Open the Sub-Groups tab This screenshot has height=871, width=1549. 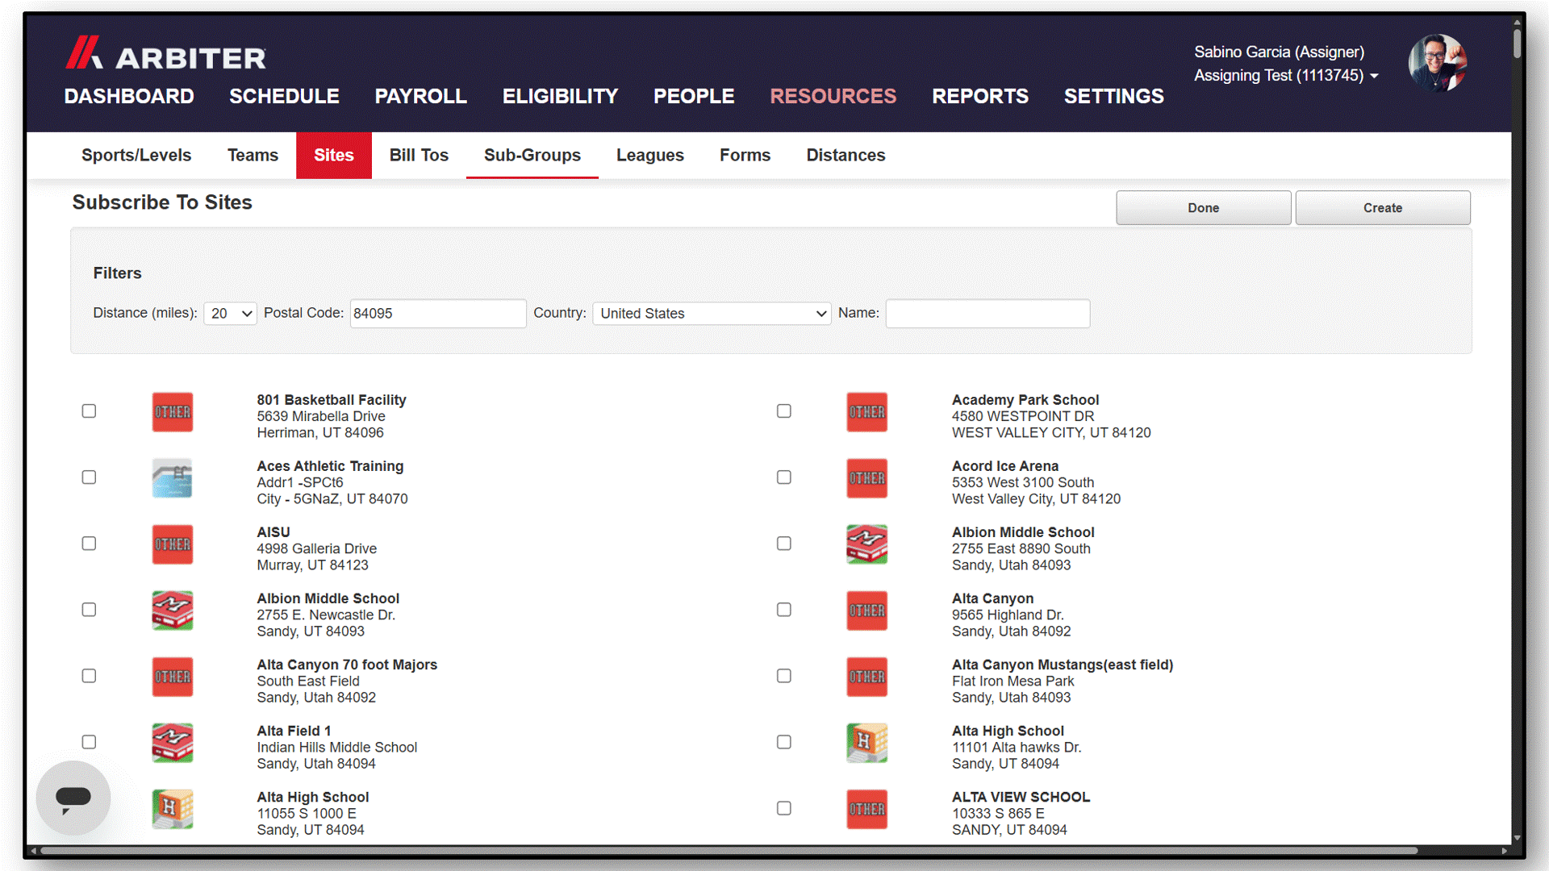click(532, 155)
